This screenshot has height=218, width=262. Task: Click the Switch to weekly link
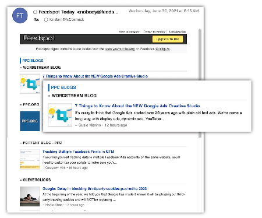154,31
